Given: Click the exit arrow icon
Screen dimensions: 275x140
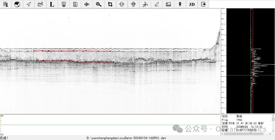Looking at the screenshot, I should click(203, 4).
